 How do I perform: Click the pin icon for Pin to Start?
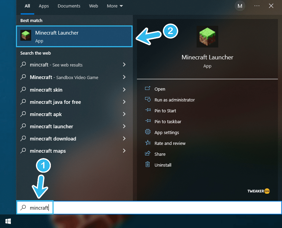tap(148, 110)
